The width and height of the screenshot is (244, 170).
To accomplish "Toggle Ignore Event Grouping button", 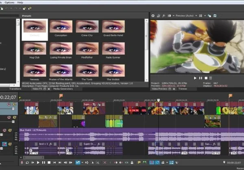I will click(177, 163).
